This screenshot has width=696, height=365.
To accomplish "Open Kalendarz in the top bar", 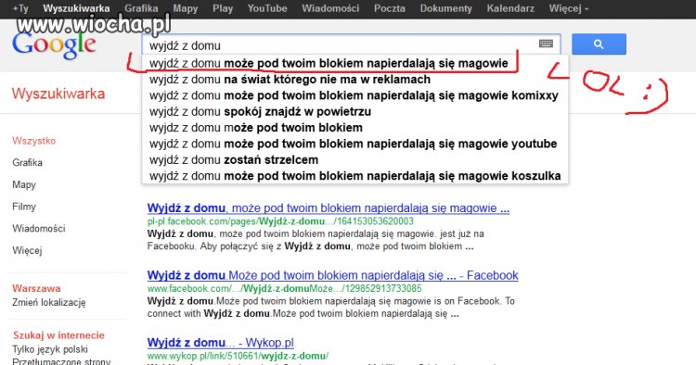I will [x=510, y=8].
